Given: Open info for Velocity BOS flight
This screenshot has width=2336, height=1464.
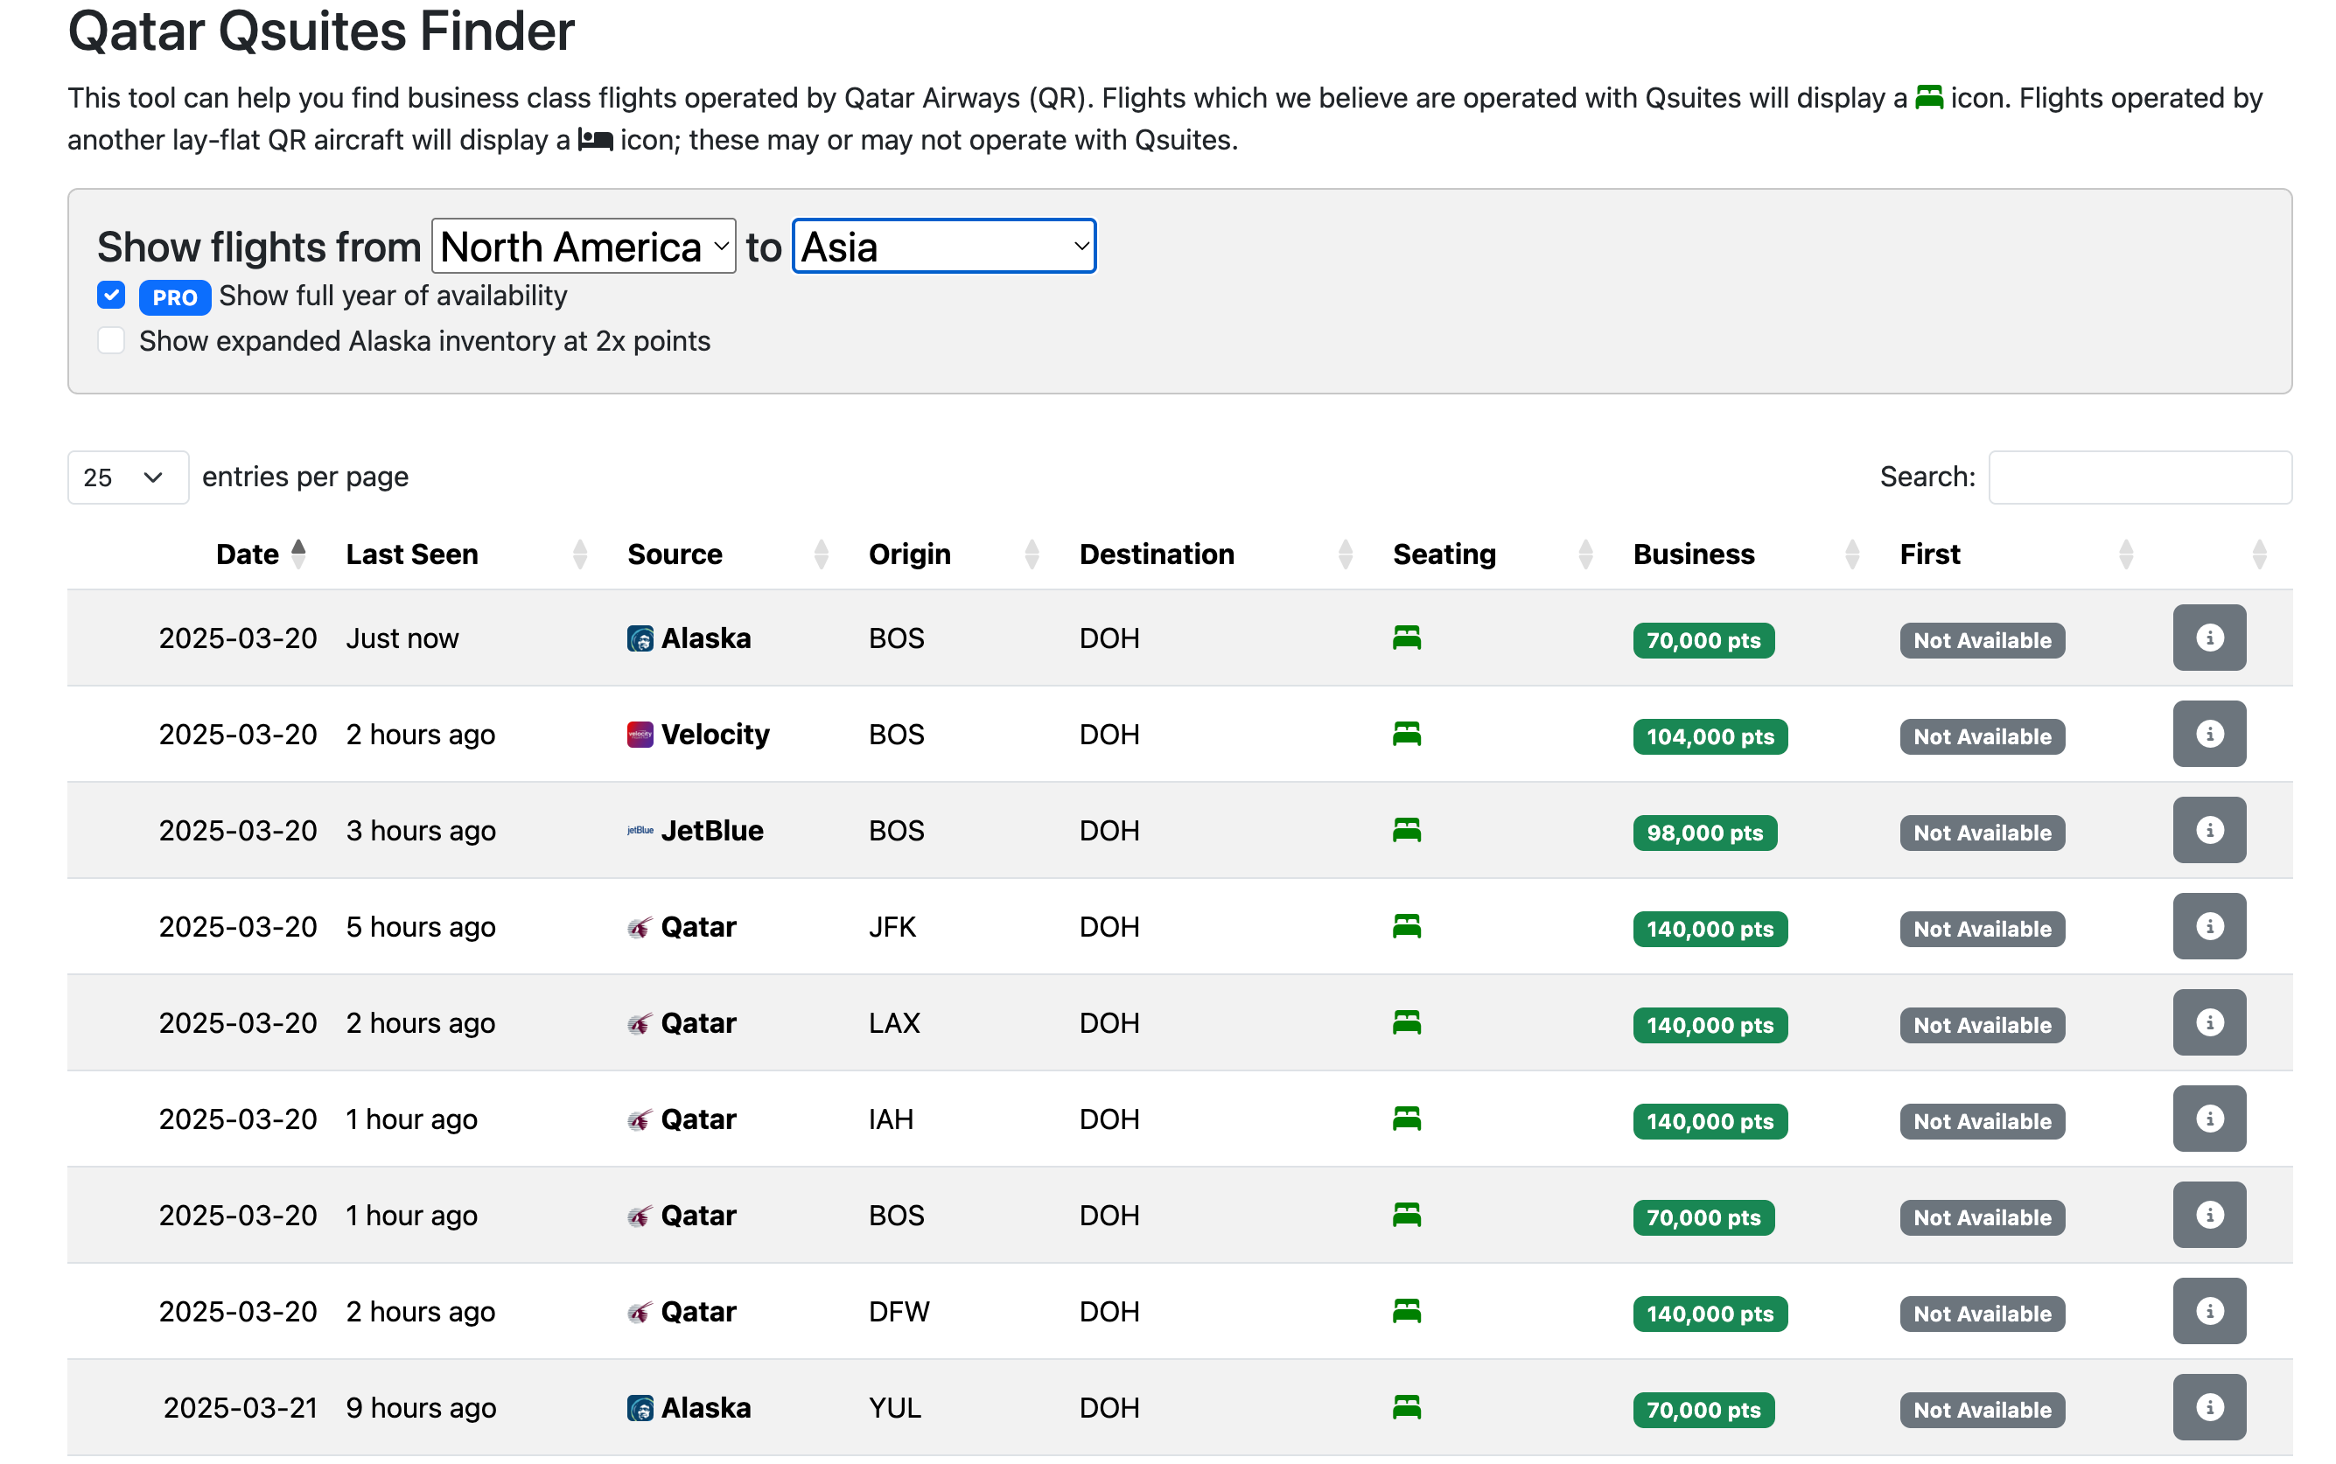Looking at the screenshot, I should pos(2208,734).
